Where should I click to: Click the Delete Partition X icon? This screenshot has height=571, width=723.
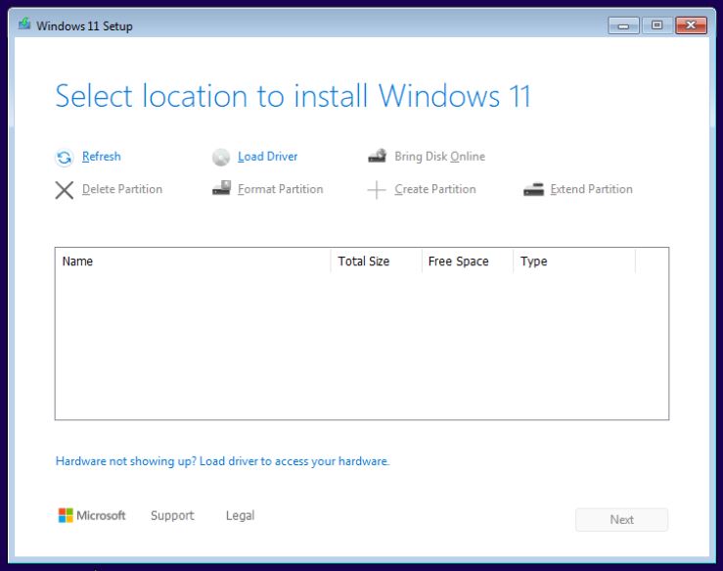(x=65, y=190)
